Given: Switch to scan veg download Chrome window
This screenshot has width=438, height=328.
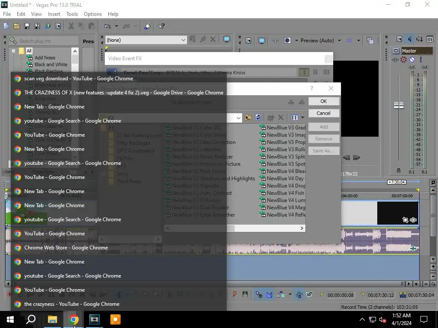Looking at the screenshot, I should click(119, 79).
